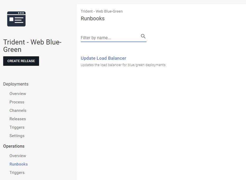View the Releases list
The width and height of the screenshot is (246, 180).
click(17, 119)
